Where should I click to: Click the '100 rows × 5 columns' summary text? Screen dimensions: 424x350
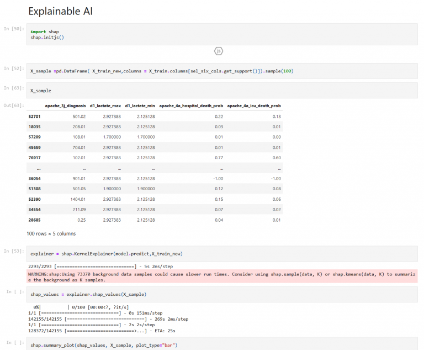(51, 234)
